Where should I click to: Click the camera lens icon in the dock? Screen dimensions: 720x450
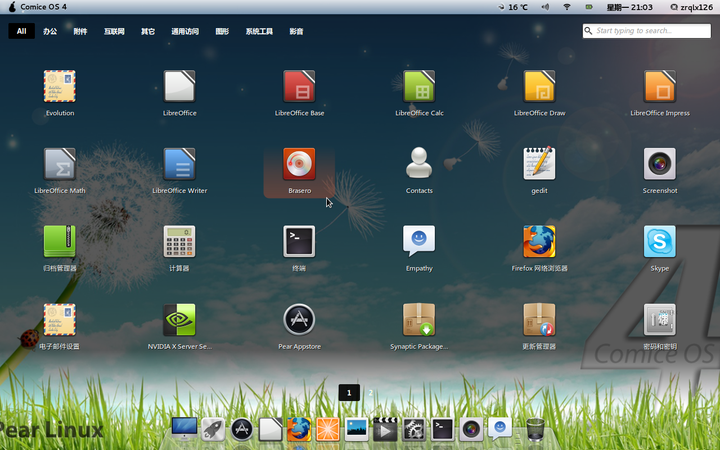coord(471,430)
